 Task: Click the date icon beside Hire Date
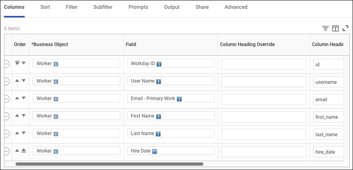pos(154,151)
